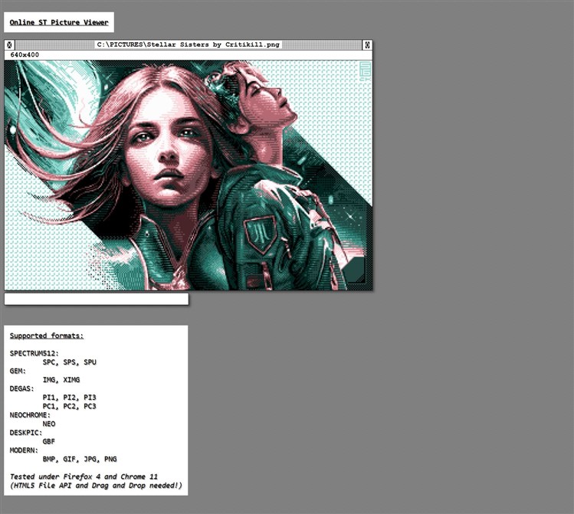Click the HTML5 File API note
The height and width of the screenshot is (514, 574).
pyautogui.click(x=96, y=486)
